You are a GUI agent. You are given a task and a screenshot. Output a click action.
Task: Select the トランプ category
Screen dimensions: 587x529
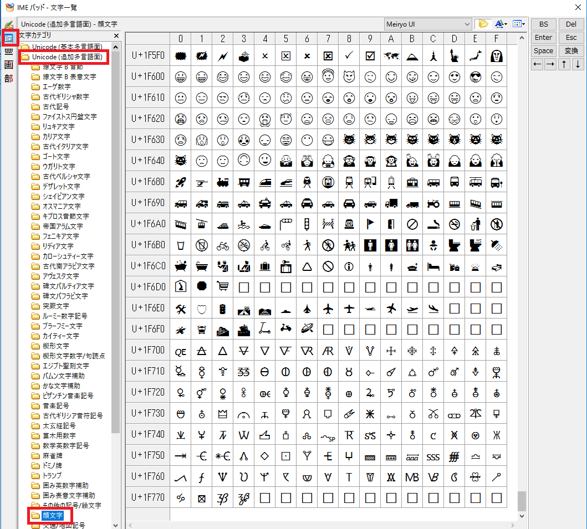pos(47,475)
